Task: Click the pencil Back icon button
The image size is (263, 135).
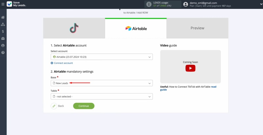Action: click(54, 106)
